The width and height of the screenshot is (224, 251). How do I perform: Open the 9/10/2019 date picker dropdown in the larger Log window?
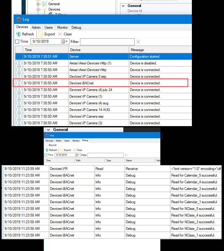[65, 42]
